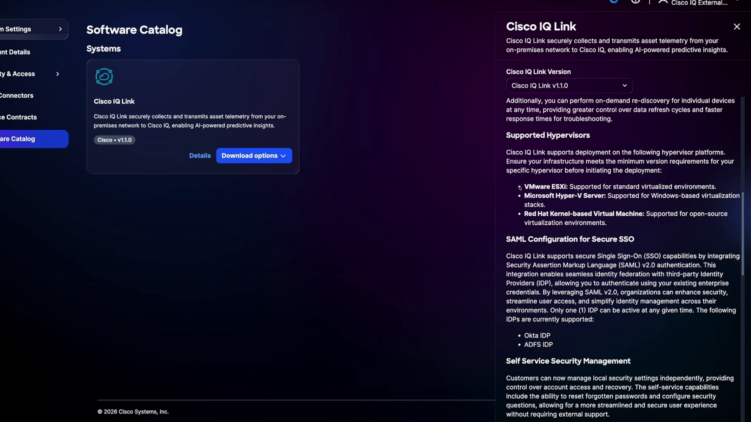Click the '© 2026 Cisco Systems, Inc.' footer
Screen dimensions: 751x422
click(x=133, y=412)
